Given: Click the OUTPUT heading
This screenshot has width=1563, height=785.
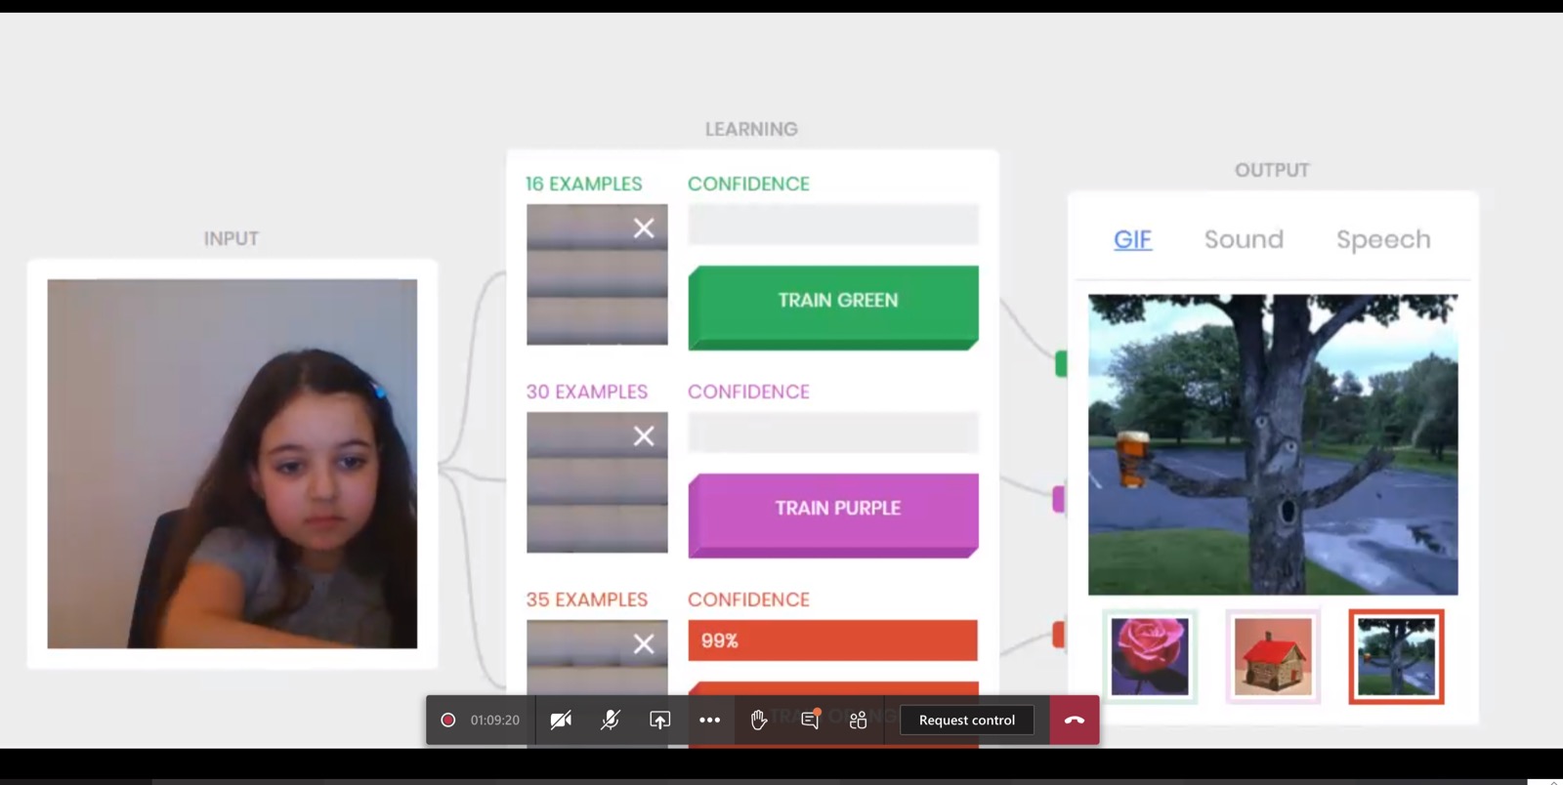Looking at the screenshot, I should [x=1272, y=170].
